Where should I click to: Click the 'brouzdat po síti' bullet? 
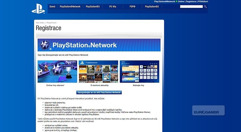(x=52, y=105)
